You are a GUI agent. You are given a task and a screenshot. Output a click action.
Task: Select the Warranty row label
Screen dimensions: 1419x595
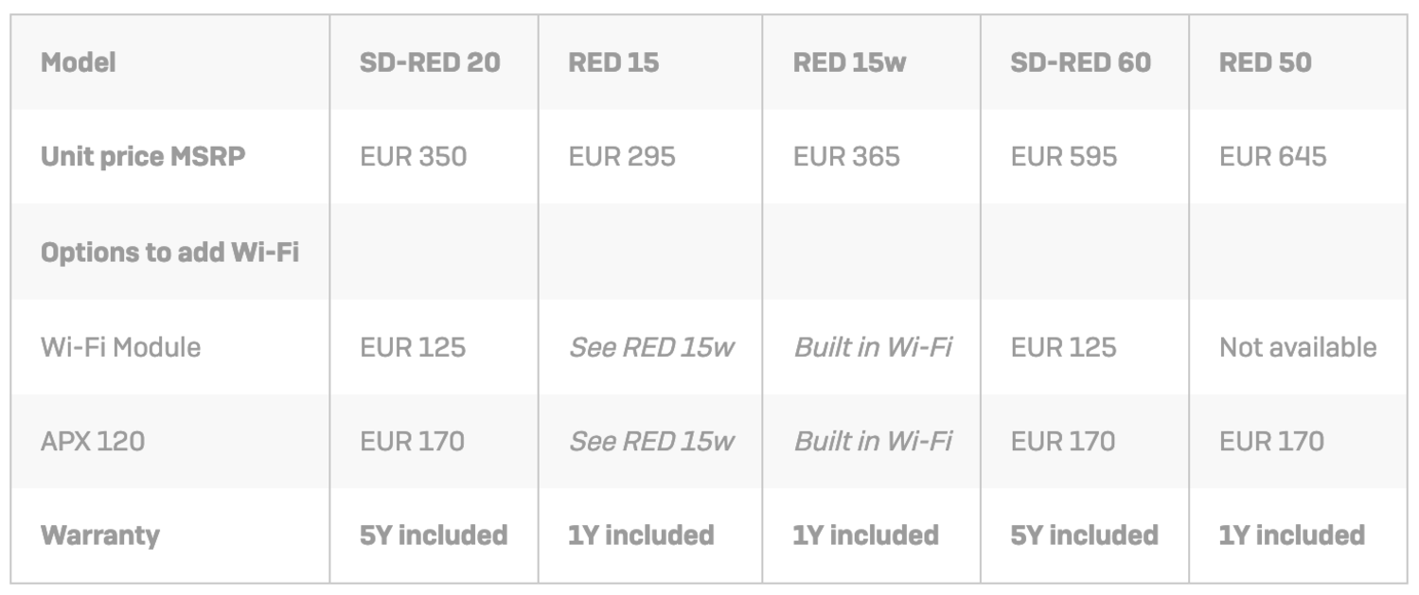point(100,535)
